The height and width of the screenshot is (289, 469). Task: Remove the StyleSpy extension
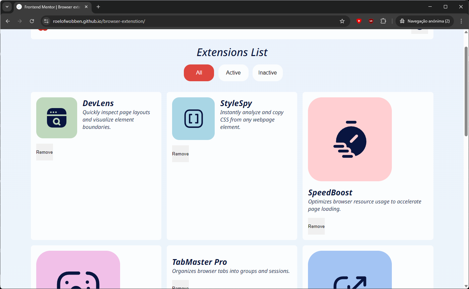180,154
